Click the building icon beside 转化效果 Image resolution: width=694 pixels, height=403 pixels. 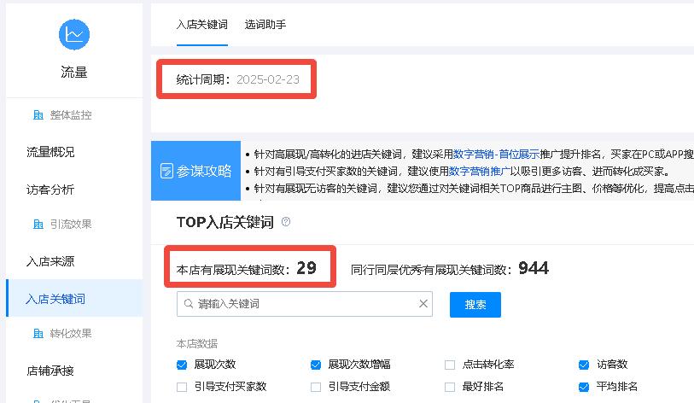(38, 333)
